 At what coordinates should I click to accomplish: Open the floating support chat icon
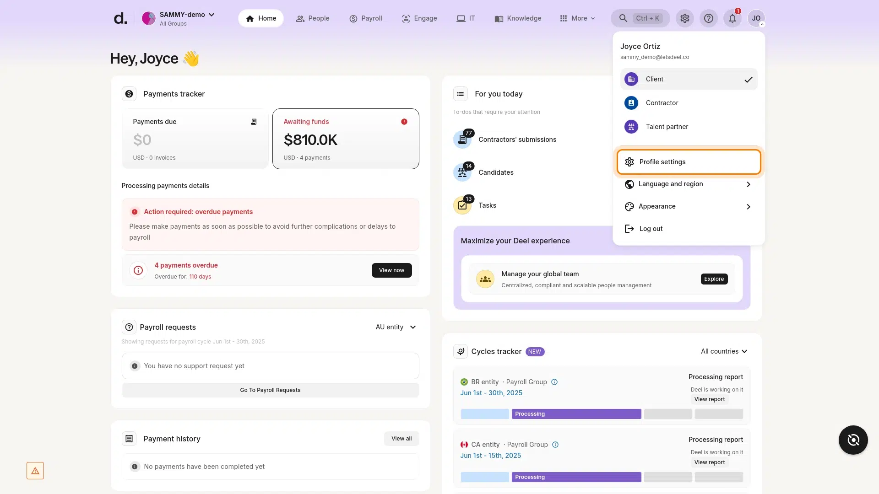[x=853, y=440]
